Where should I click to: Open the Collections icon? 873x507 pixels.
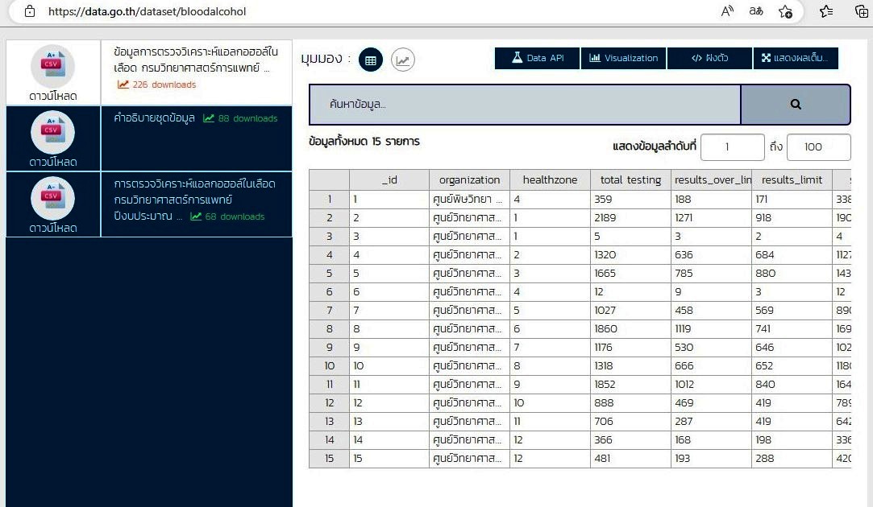tap(861, 11)
